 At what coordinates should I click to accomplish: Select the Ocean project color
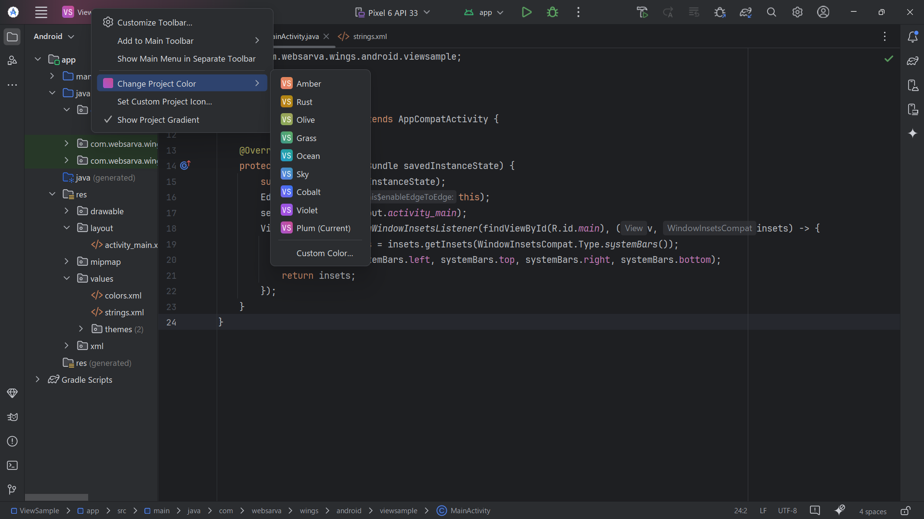308,156
